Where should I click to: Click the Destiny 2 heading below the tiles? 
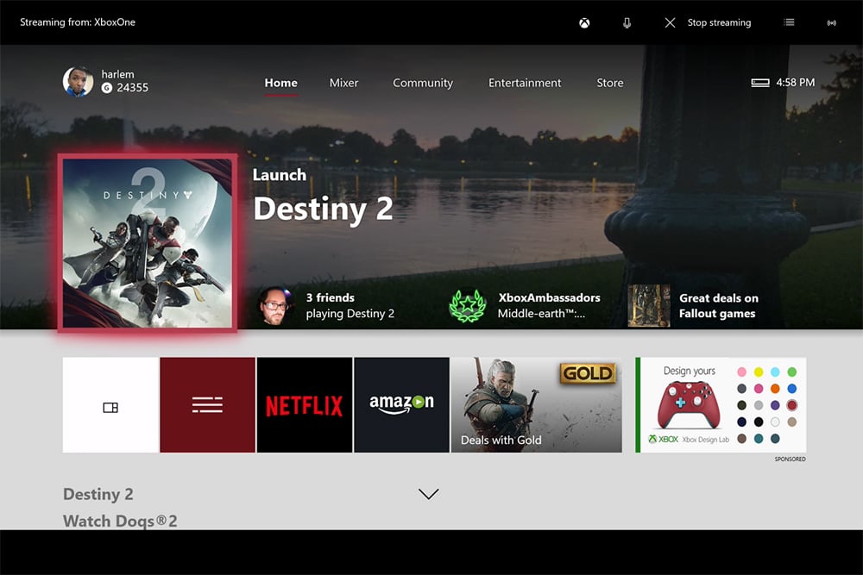click(98, 494)
